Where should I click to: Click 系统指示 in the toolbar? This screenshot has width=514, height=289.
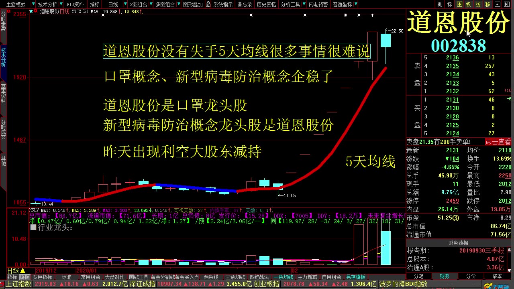tap(223, 4)
